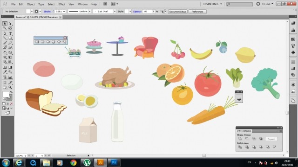Select the Pen tool
The width and height of the screenshot is (298, 167).
(x=5, y=34)
